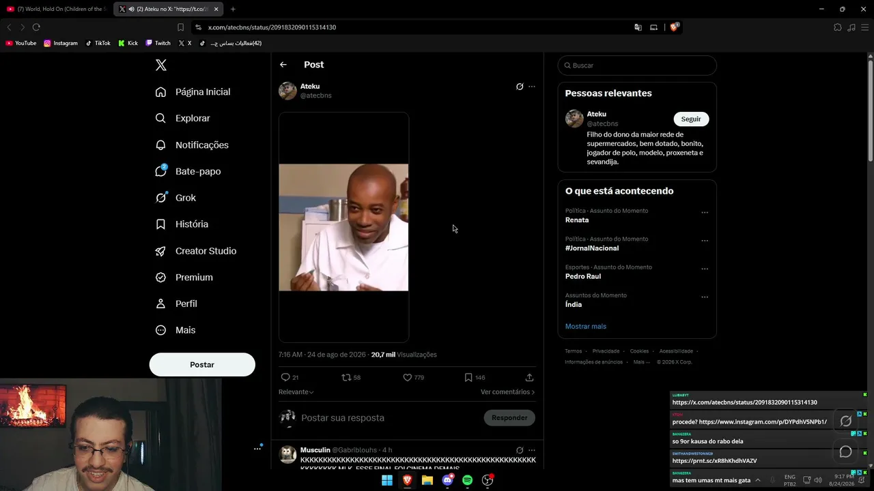Image resolution: width=874 pixels, height=491 pixels.
Task: Open the Twitch bookmark
Action: (158, 43)
